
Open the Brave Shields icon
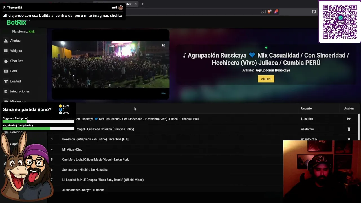click(x=269, y=12)
